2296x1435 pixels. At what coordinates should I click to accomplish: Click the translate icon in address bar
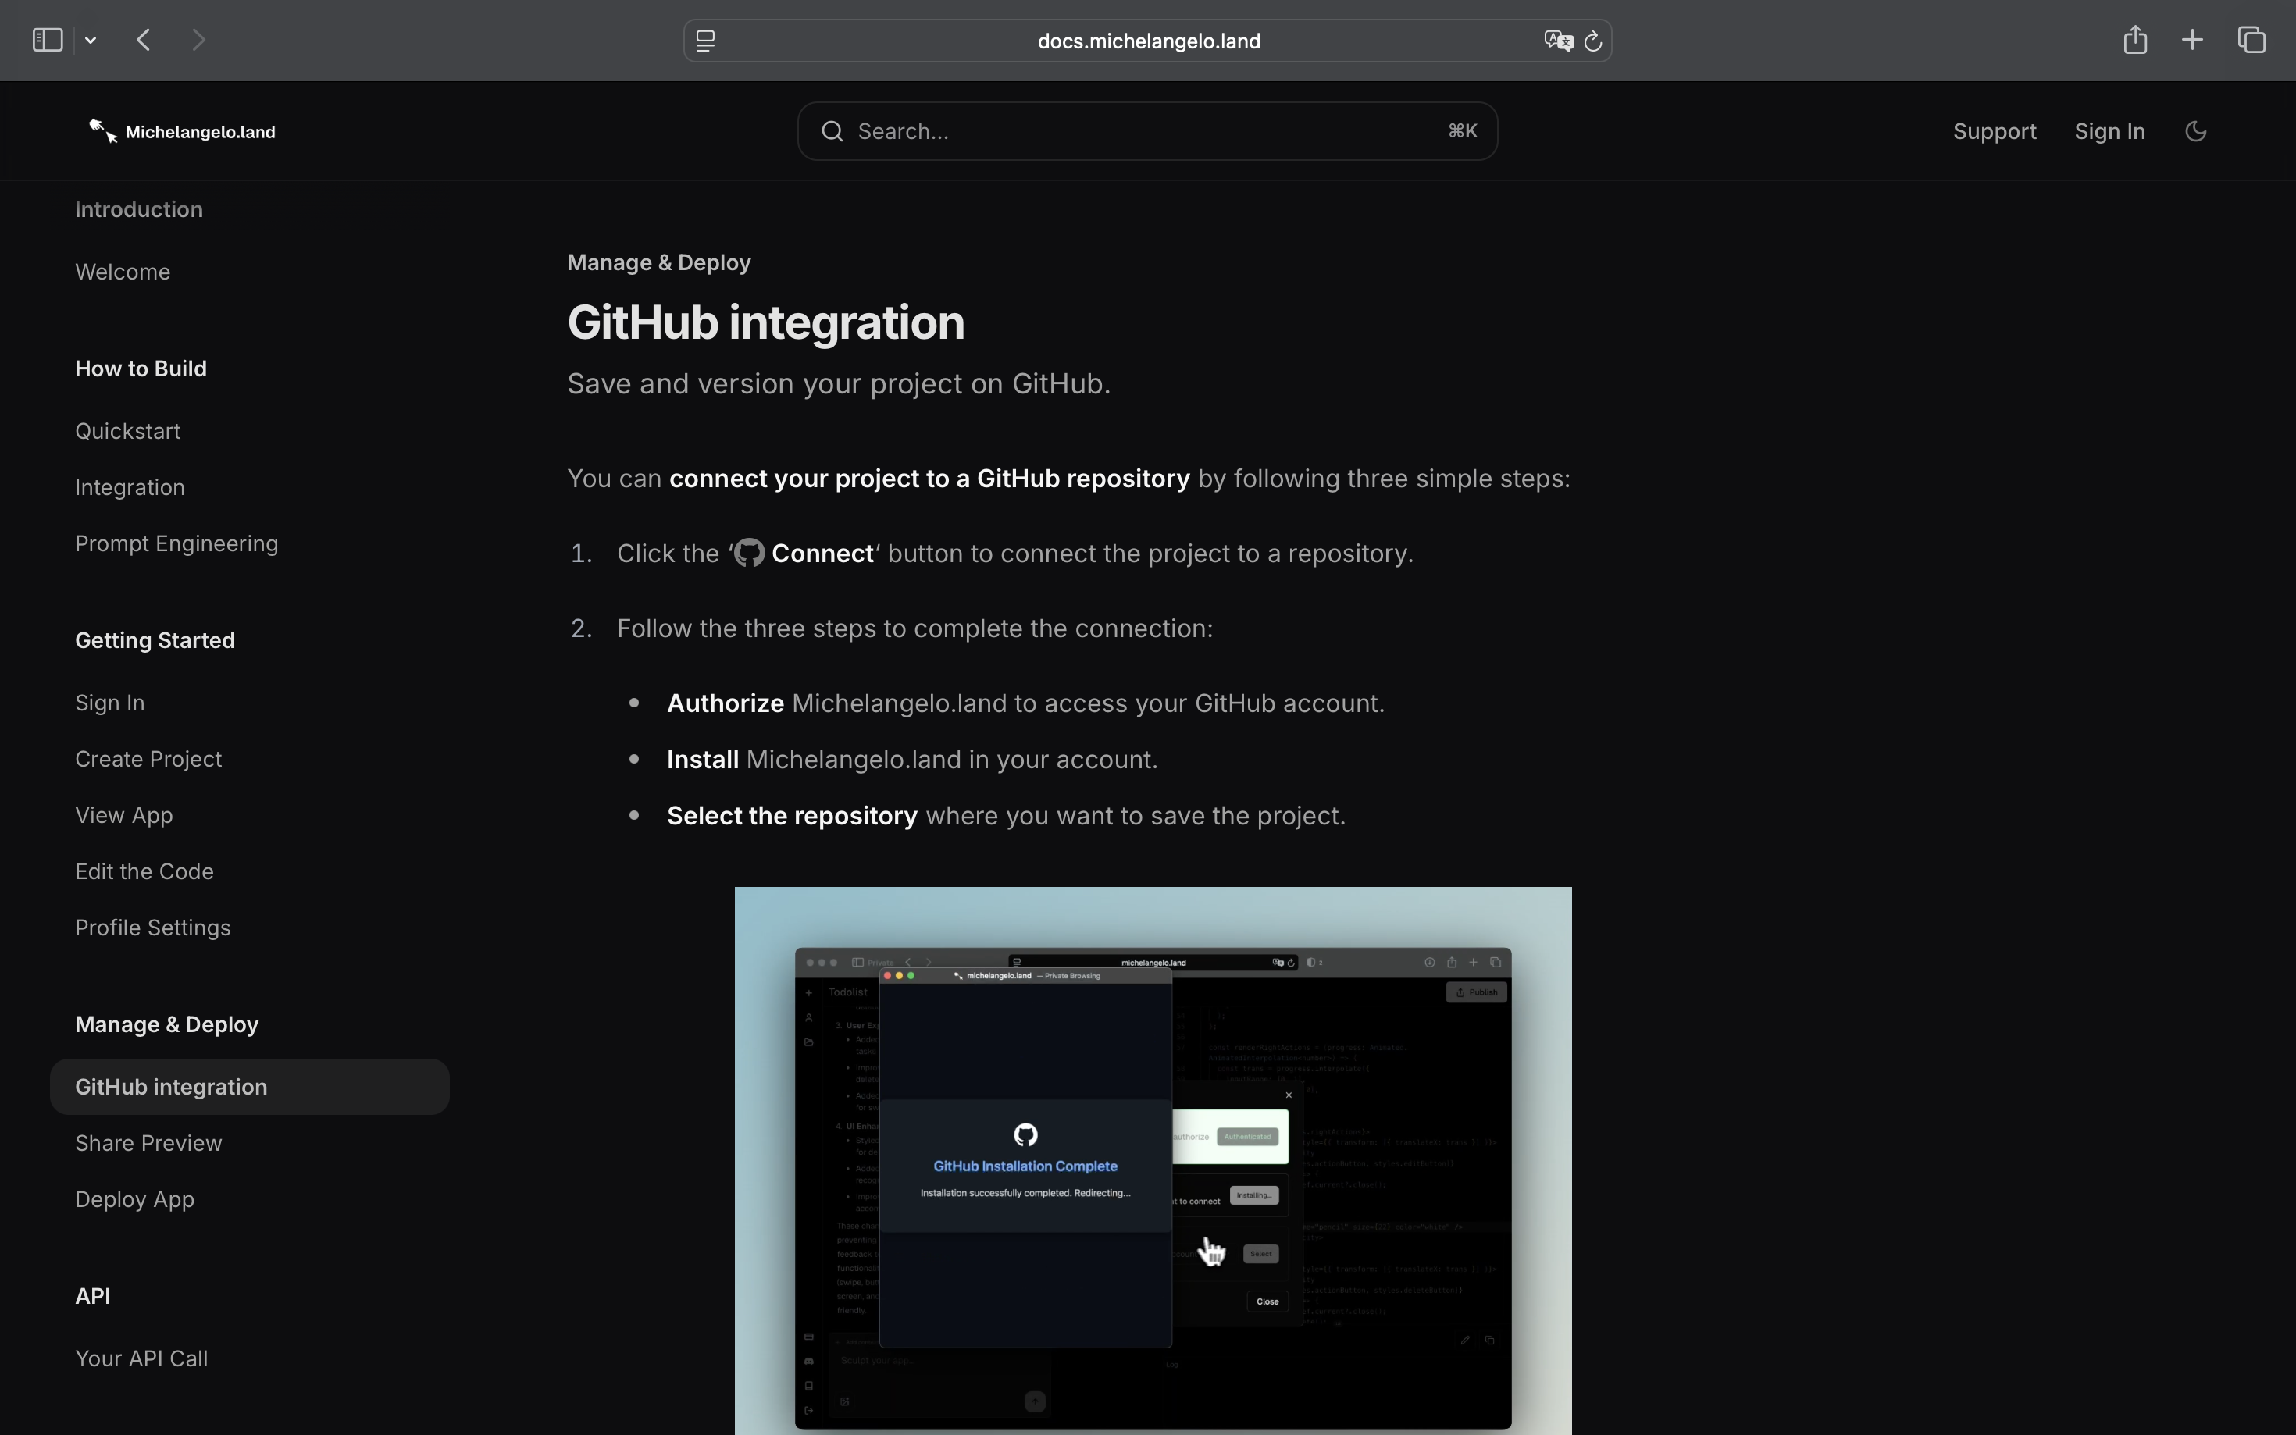point(1556,41)
